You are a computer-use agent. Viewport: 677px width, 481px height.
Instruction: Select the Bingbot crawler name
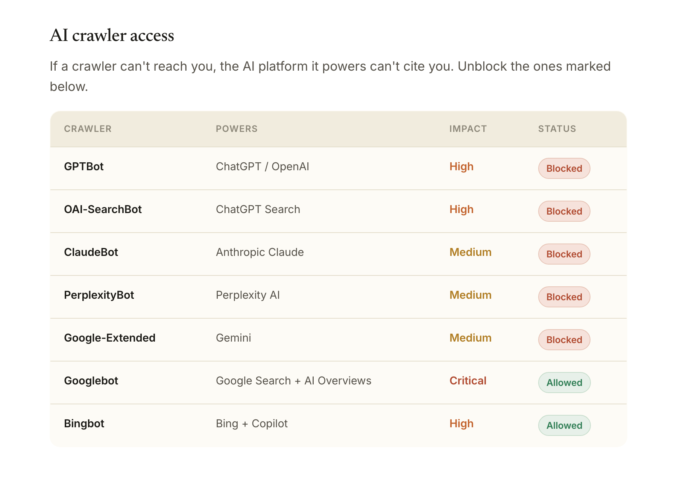point(84,424)
